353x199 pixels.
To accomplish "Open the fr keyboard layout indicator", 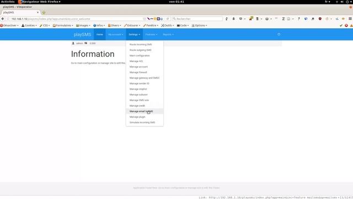I will (327, 2).
